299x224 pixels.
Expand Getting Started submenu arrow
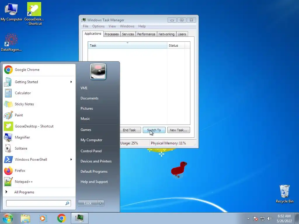tap(71, 82)
